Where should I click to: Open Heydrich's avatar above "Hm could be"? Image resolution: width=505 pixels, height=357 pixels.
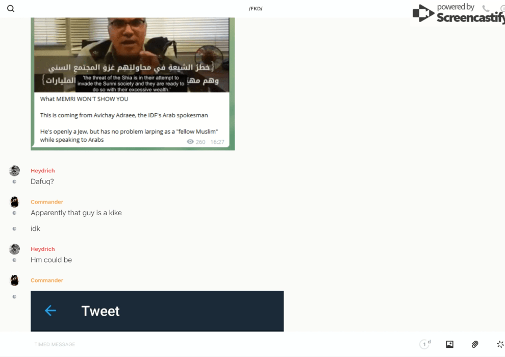pyautogui.click(x=14, y=249)
